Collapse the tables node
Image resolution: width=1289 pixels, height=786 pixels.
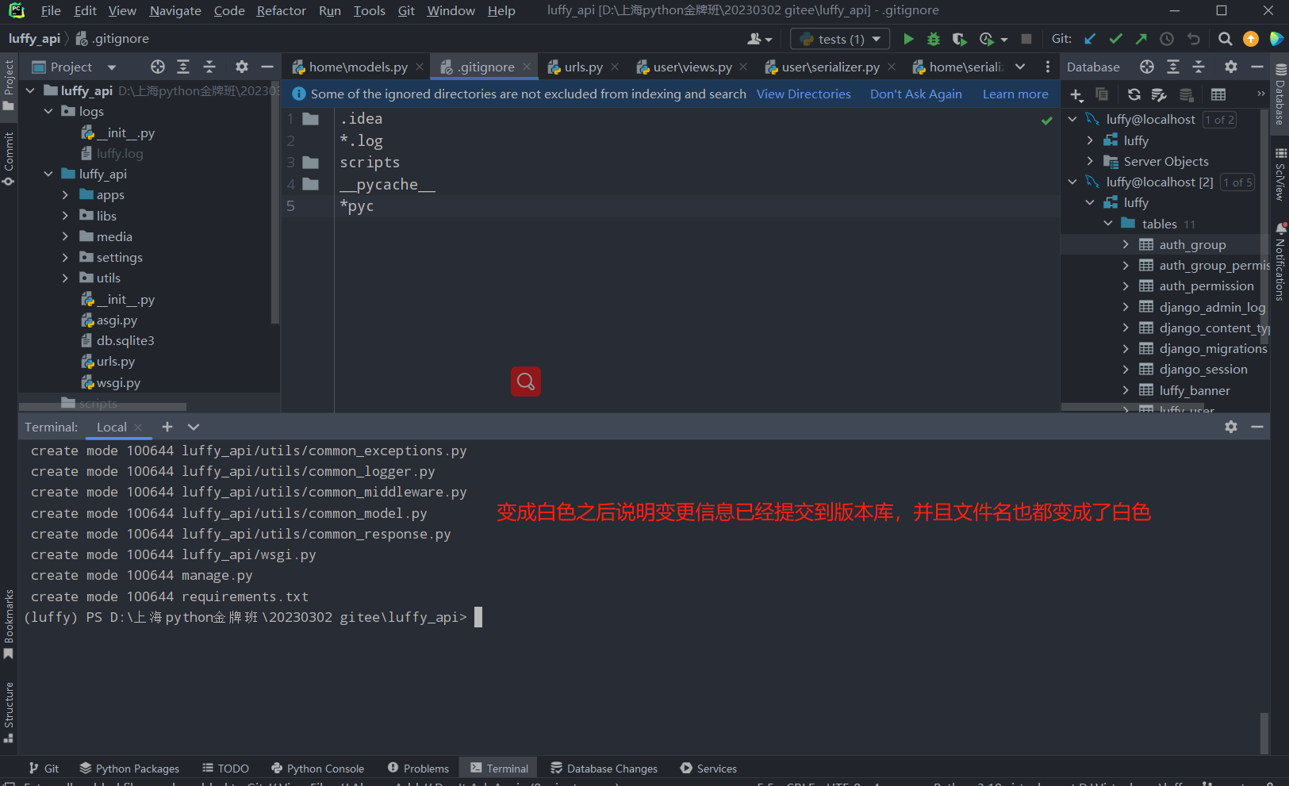[x=1108, y=224]
